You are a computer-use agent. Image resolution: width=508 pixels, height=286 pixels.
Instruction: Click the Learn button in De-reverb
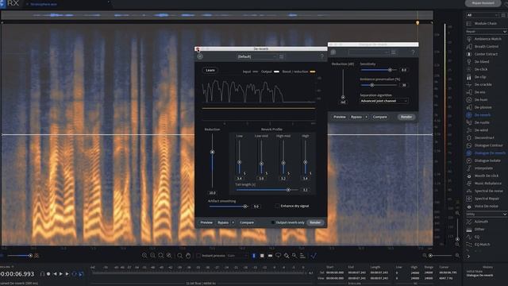point(210,71)
